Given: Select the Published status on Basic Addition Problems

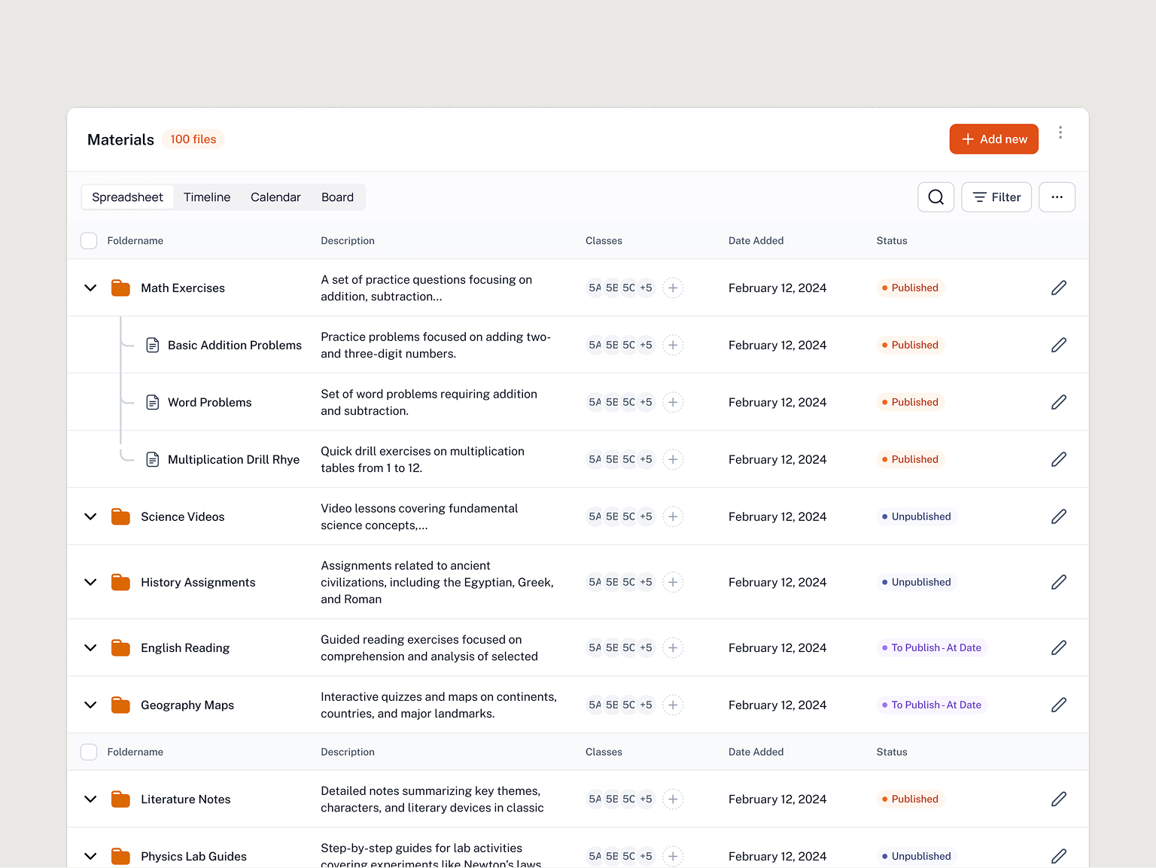Looking at the screenshot, I should (x=910, y=345).
